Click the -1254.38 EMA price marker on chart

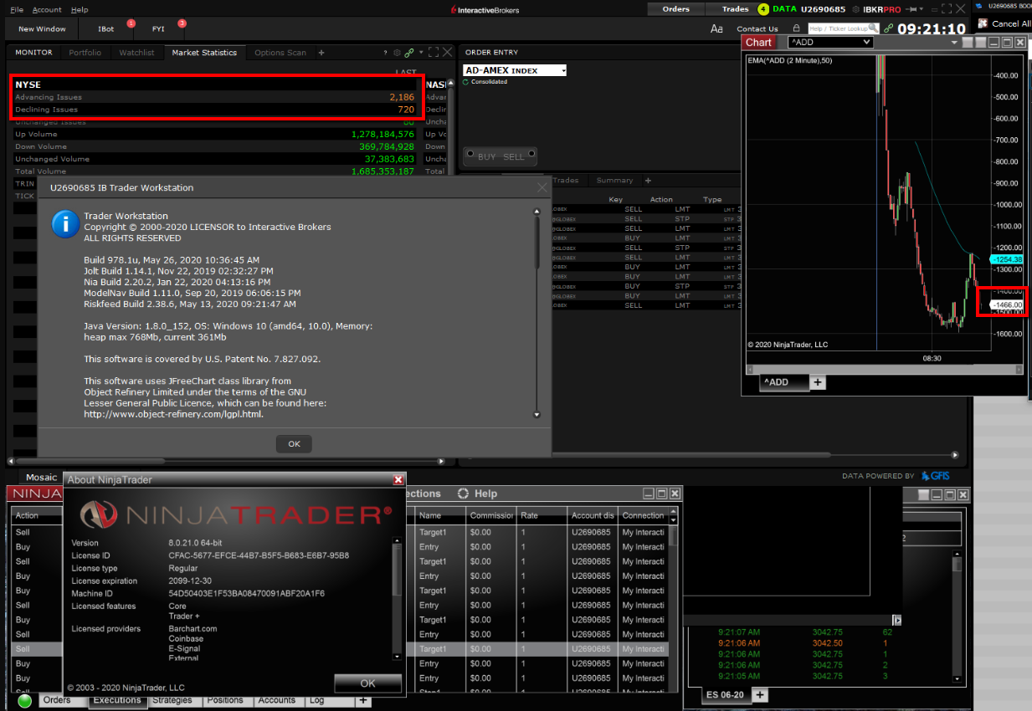[x=1007, y=259]
